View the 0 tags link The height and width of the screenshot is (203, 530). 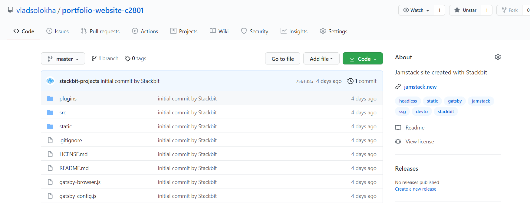pos(136,58)
